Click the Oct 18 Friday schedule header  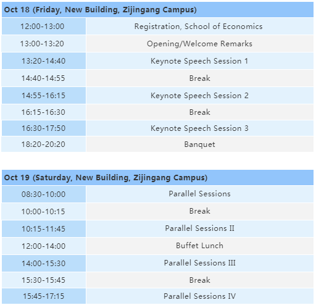point(158,10)
